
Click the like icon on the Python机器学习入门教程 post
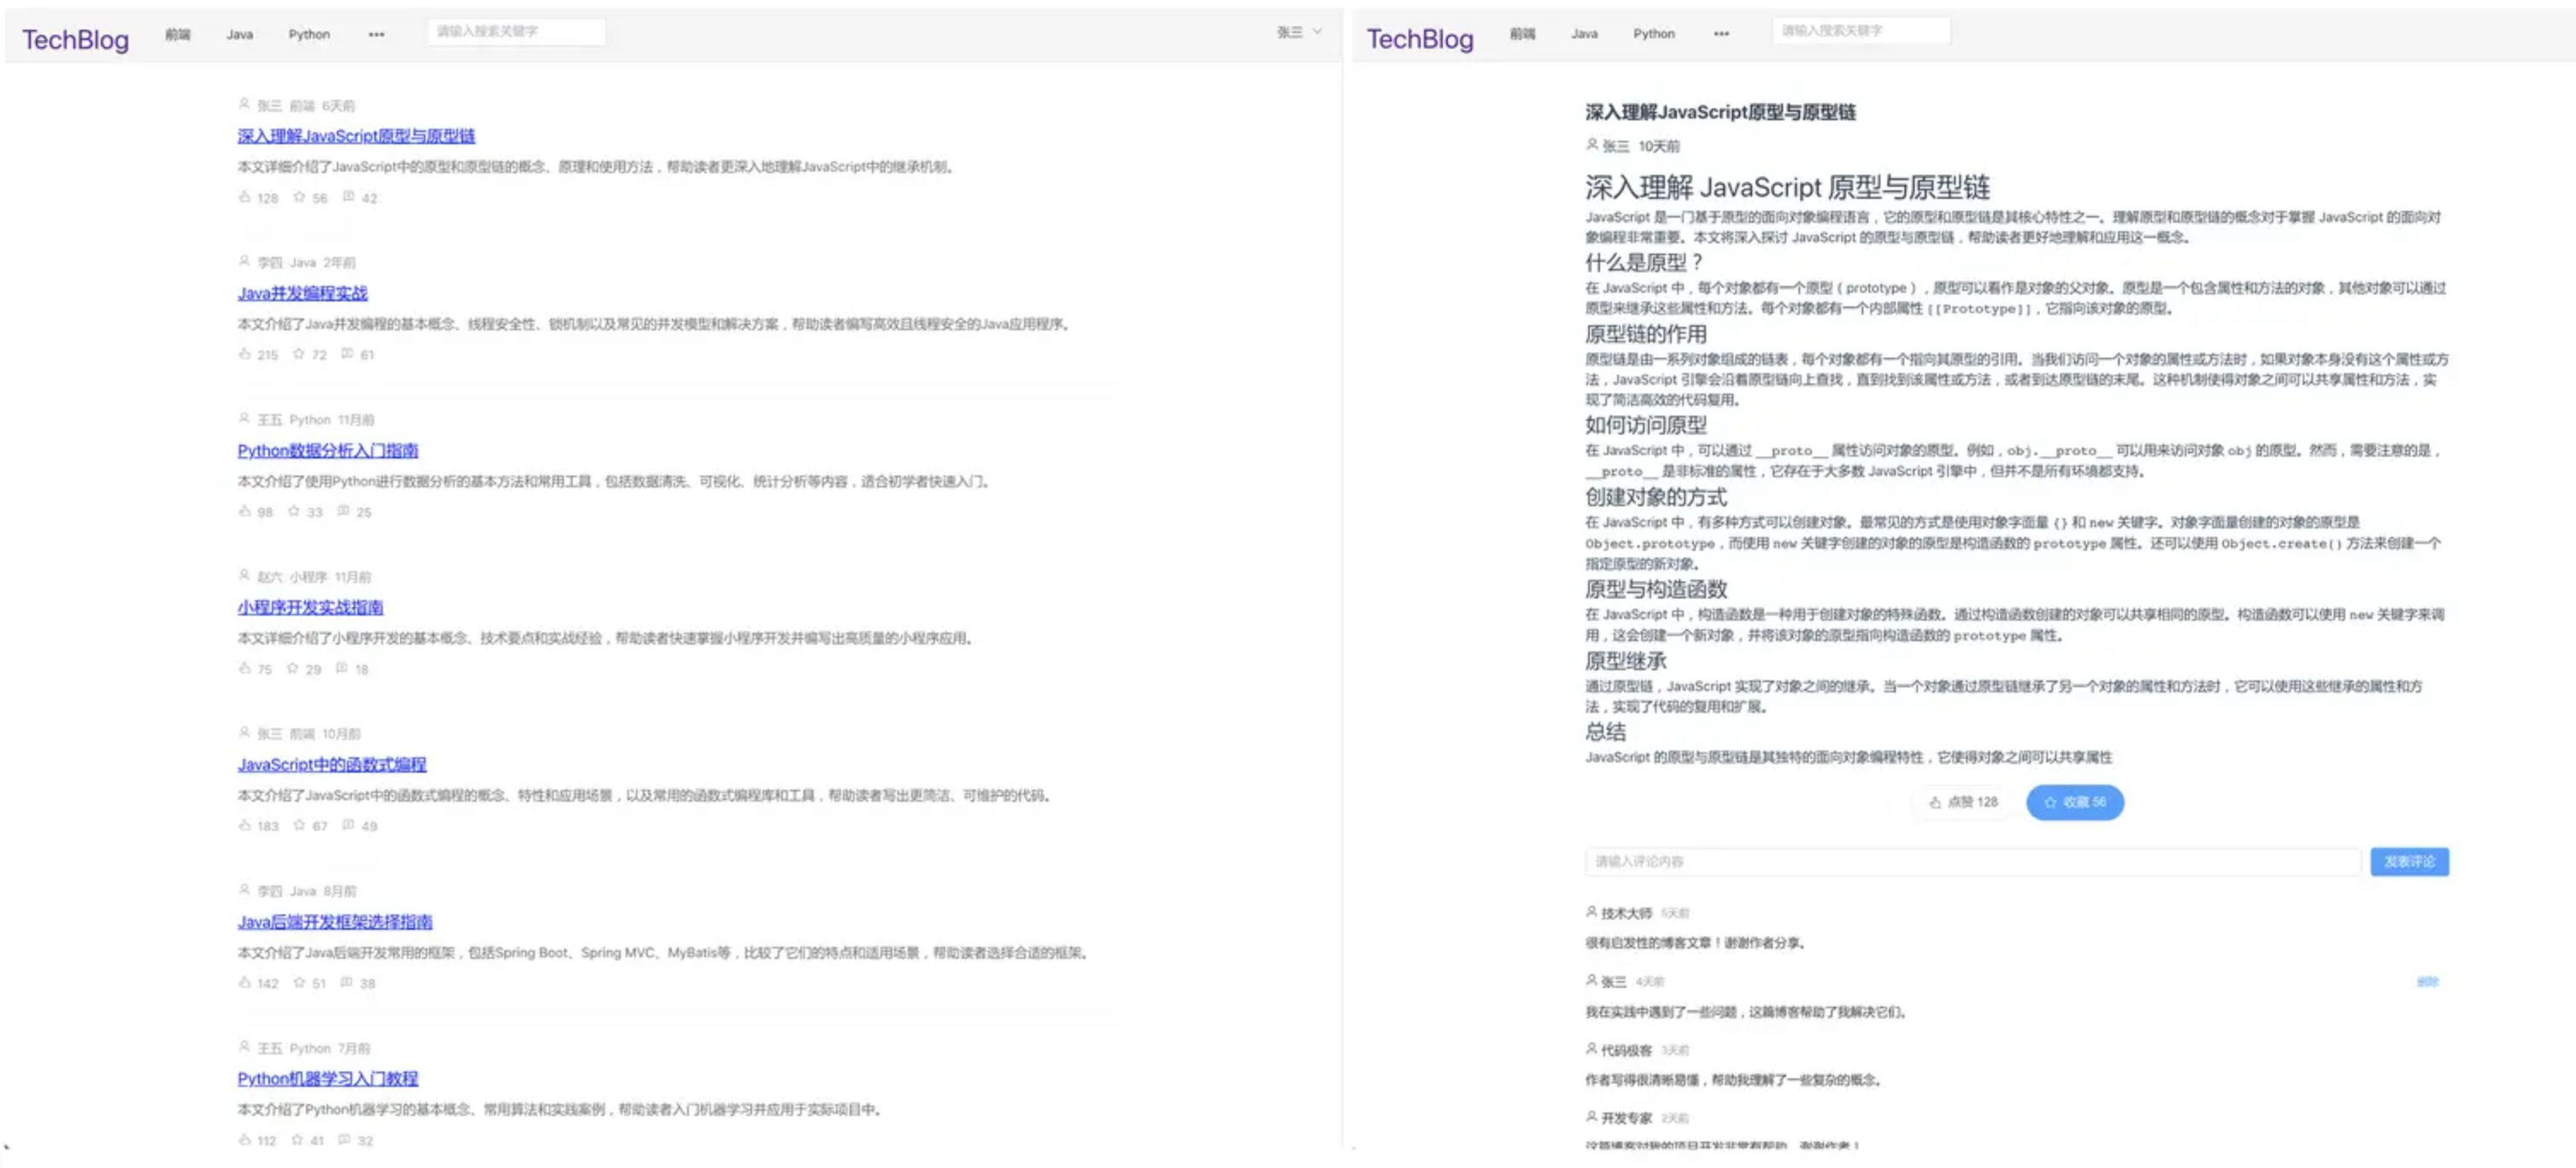pos(244,1139)
